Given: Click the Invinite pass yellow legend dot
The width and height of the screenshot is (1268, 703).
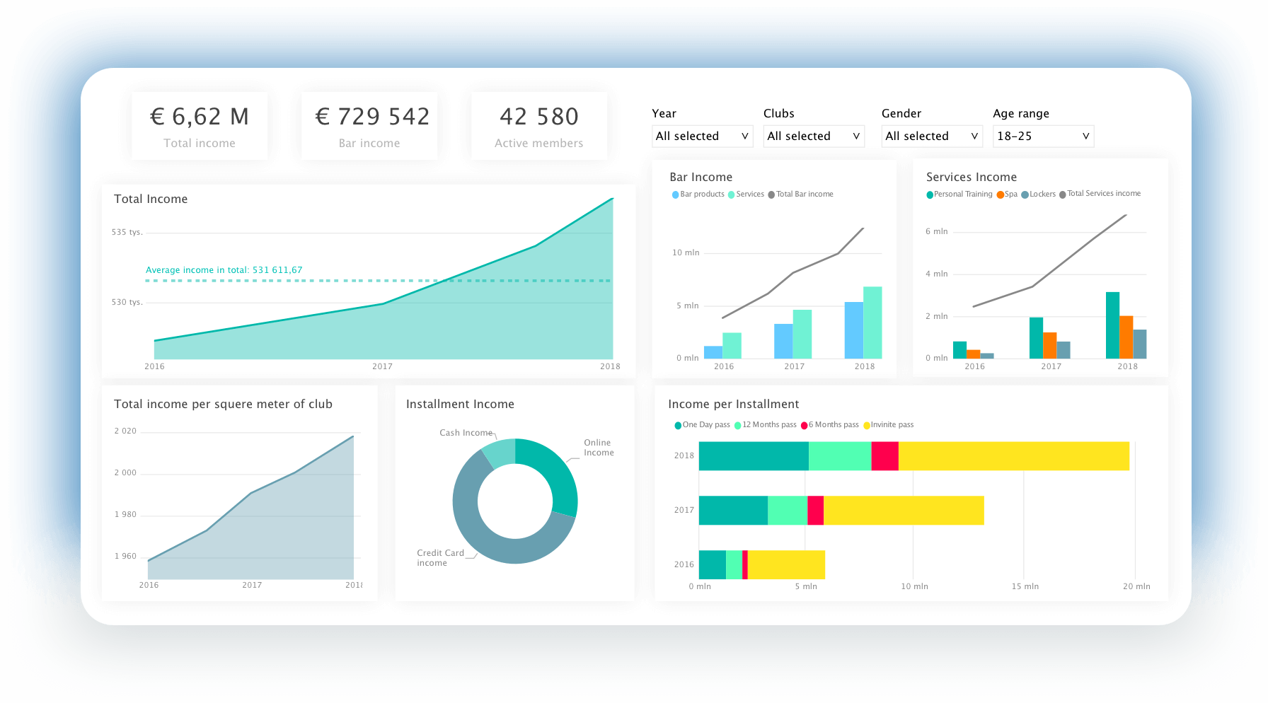Looking at the screenshot, I should [x=866, y=425].
